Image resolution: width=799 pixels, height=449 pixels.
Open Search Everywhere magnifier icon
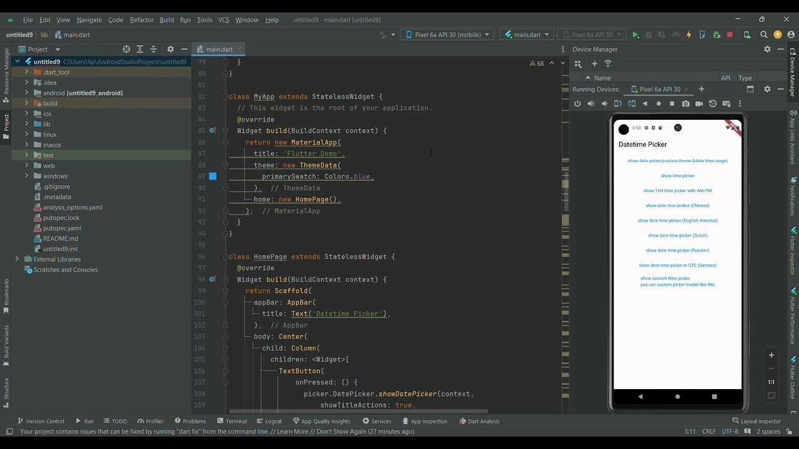pyautogui.click(x=764, y=35)
